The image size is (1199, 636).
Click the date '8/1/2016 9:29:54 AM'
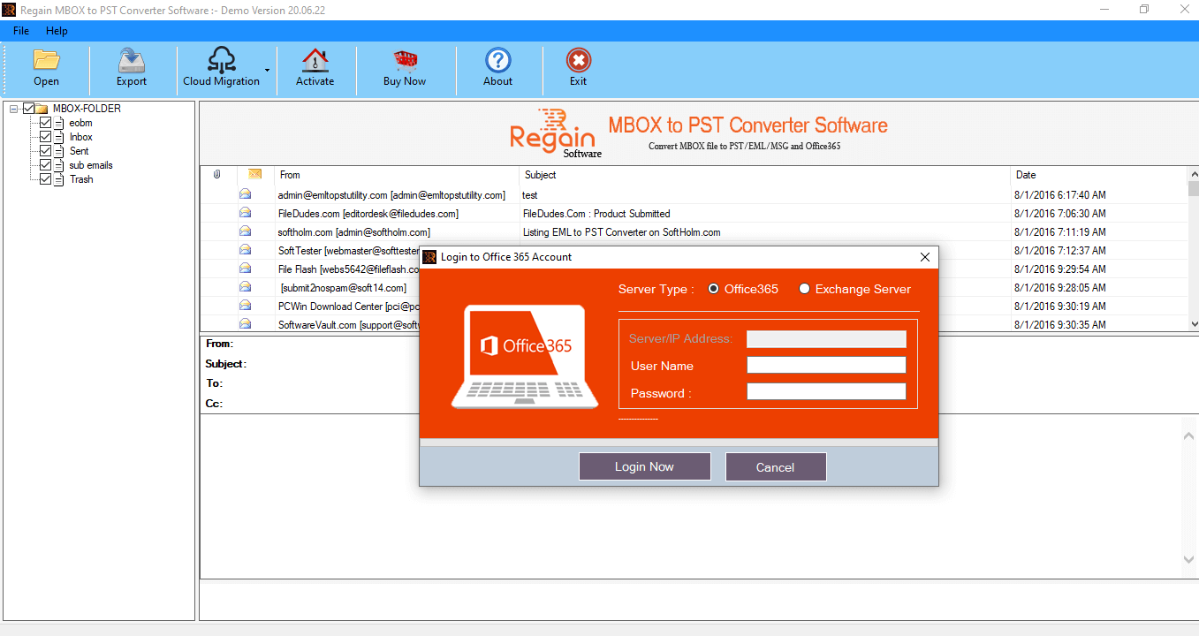pyautogui.click(x=1059, y=269)
